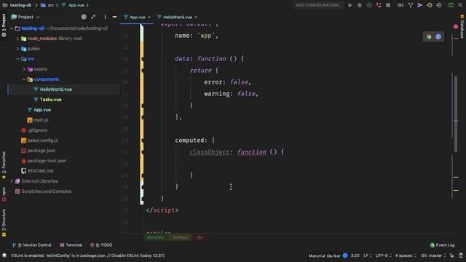This screenshot has width=466, height=262.
Task: Open the LF line separator dropdown
Action: tap(367, 255)
